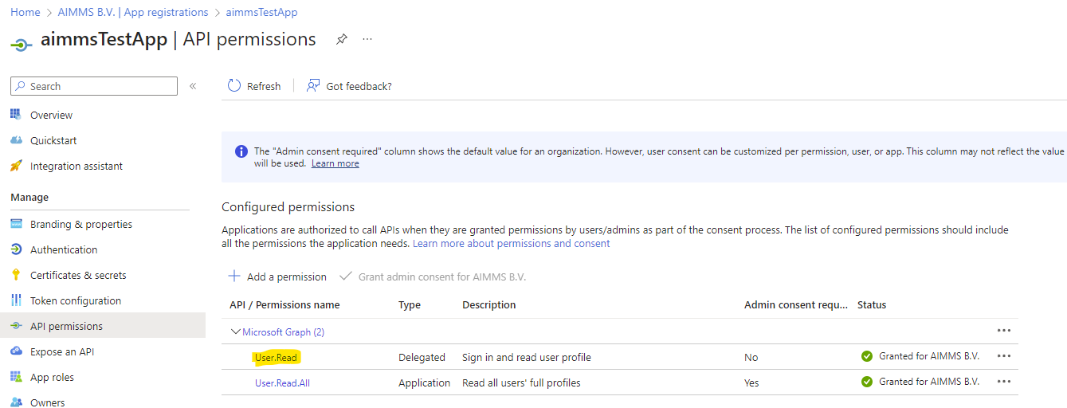Click the Status column header

pyautogui.click(x=872, y=304)
